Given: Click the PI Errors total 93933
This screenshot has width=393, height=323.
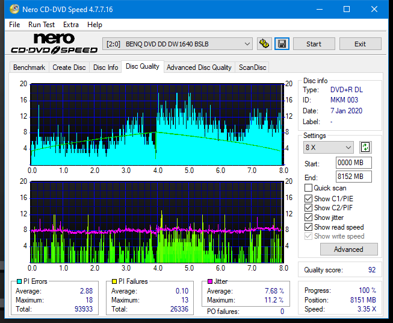Looking at the screenshot, I should (x=84, y=309).
